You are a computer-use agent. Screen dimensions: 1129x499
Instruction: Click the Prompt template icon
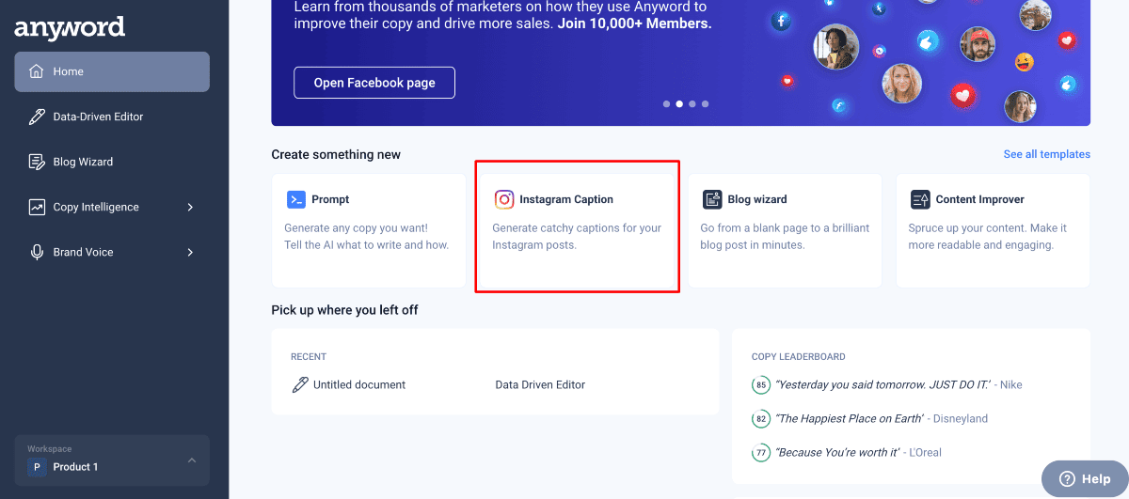click(295, 199)
